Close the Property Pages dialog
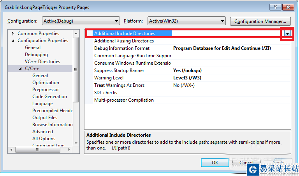This screenshot has width=299, height=176. tap(287, 7)
